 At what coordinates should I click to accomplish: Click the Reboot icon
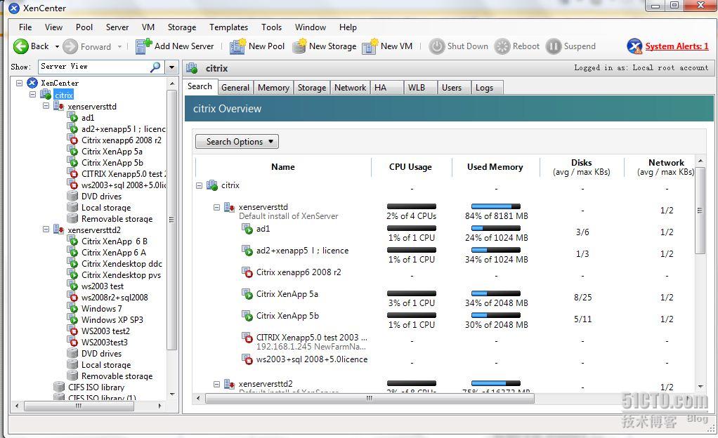(x=502, y=46)
